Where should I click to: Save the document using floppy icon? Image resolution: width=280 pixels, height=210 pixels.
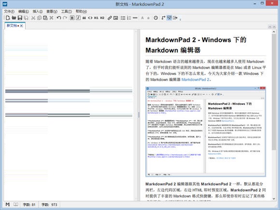pyautogui.click(x=20, y=18)
